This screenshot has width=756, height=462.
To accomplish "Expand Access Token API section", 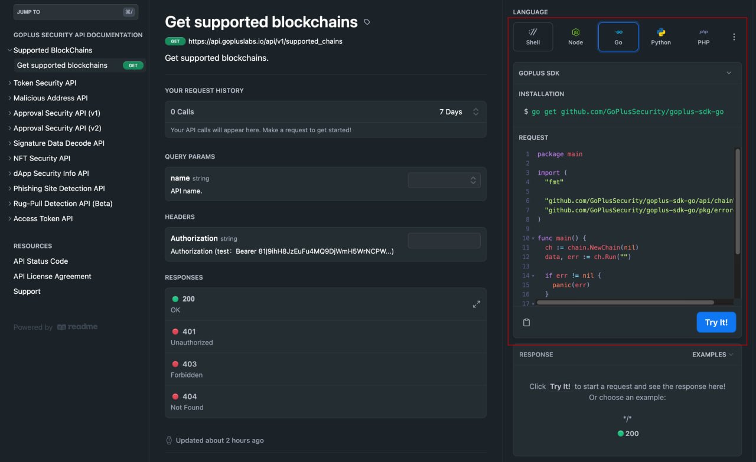I will [10, 218].
